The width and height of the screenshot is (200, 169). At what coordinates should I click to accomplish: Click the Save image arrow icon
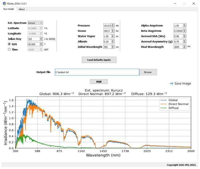(171, 83)
